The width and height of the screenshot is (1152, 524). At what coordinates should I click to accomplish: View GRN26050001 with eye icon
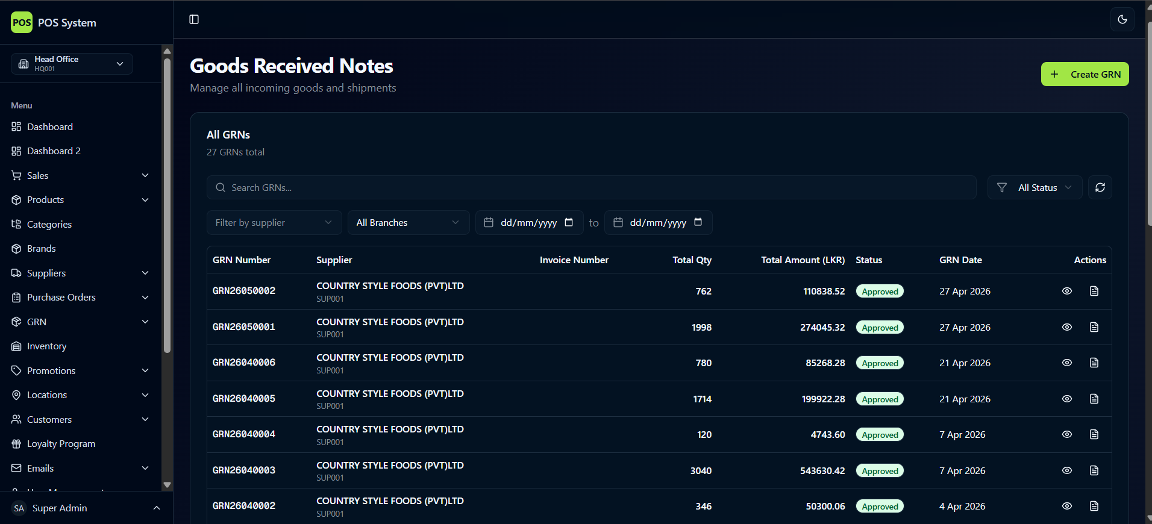click(1066, 327)
